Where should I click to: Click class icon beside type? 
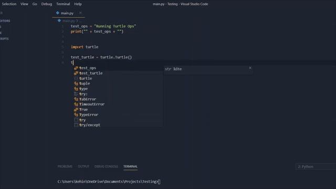pyautogui.click(x=76, y=89)
